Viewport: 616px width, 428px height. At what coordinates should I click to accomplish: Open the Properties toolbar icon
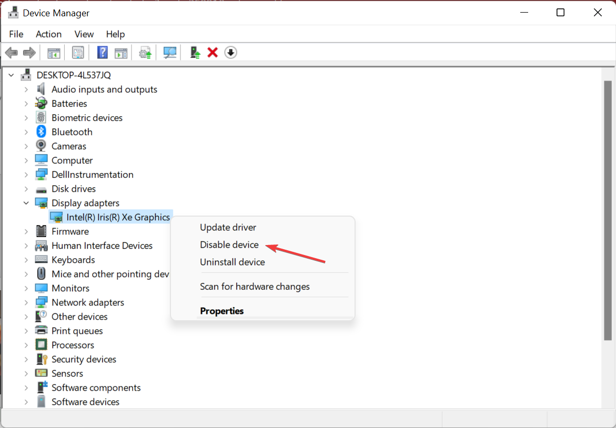[x=78, y=53]
